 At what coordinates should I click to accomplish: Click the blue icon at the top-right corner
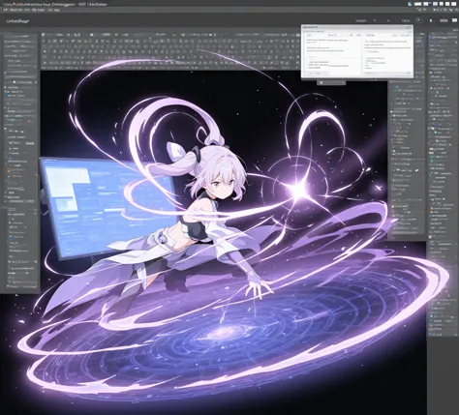[410, 4]
